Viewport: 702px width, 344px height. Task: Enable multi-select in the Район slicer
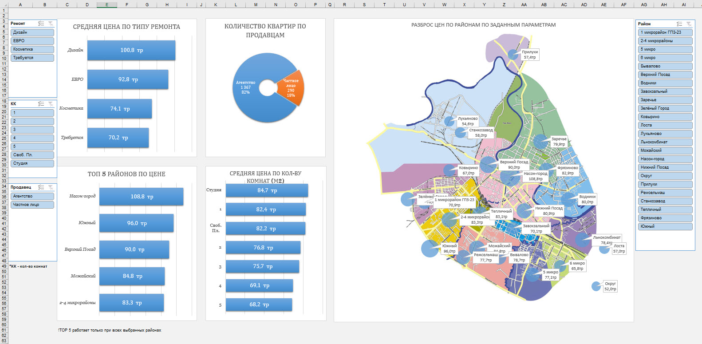point(679,24)
